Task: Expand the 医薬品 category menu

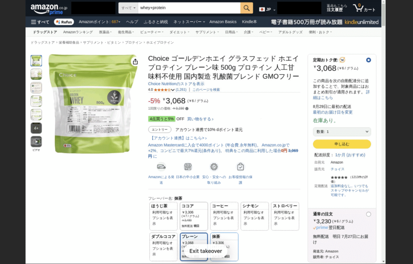Action: pyautogui.click(x=105, y=32)
